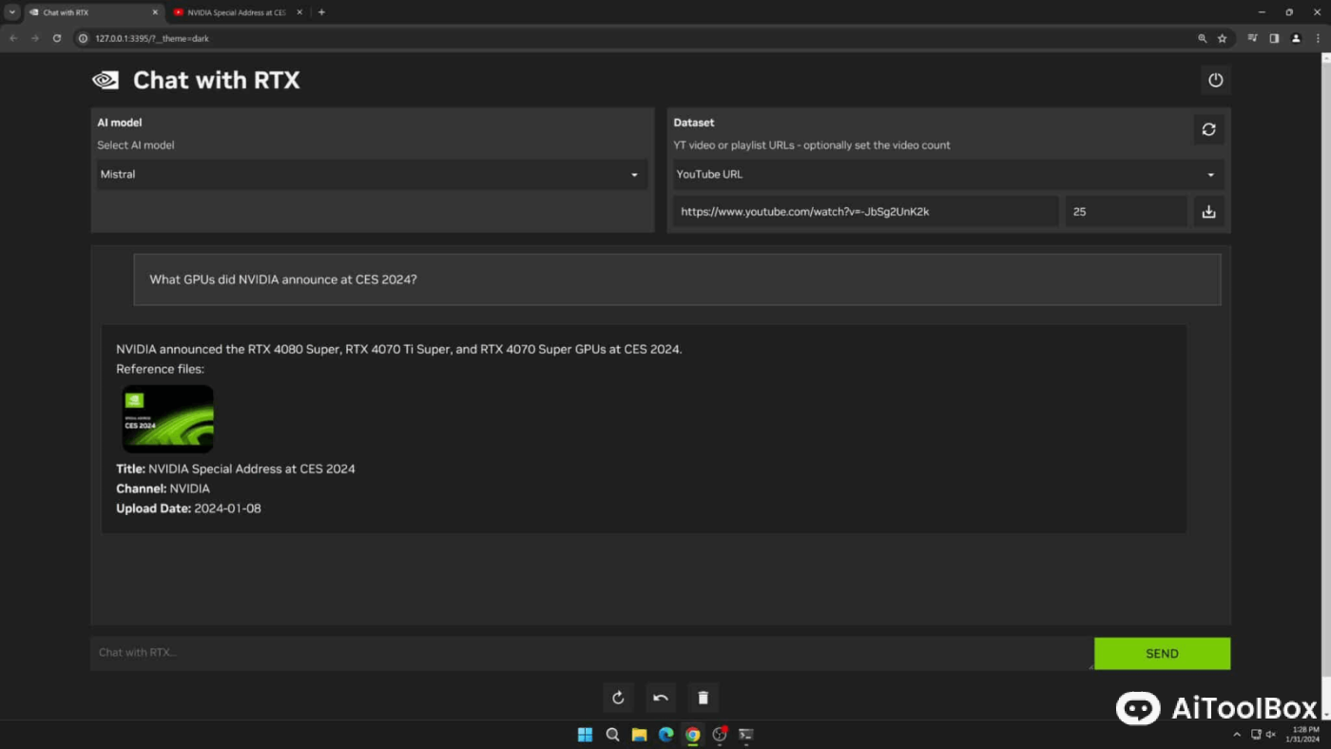The height and width of the screenshot is (749, 1331).
Task: Regenerate the last response
Action: point(617,697)
